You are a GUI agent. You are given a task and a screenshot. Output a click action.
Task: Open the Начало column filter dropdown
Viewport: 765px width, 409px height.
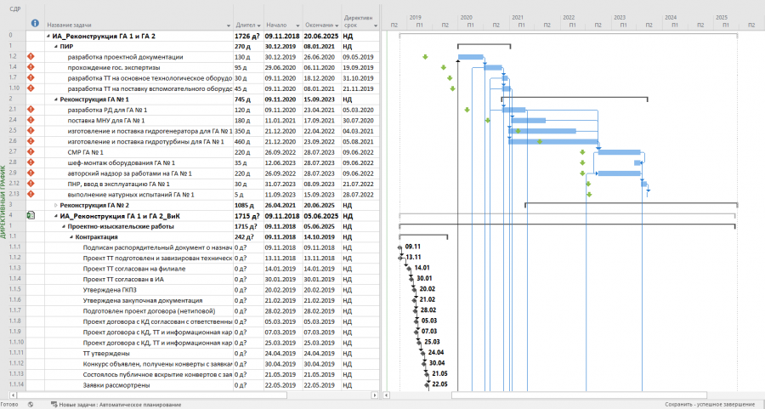point(297,26)
